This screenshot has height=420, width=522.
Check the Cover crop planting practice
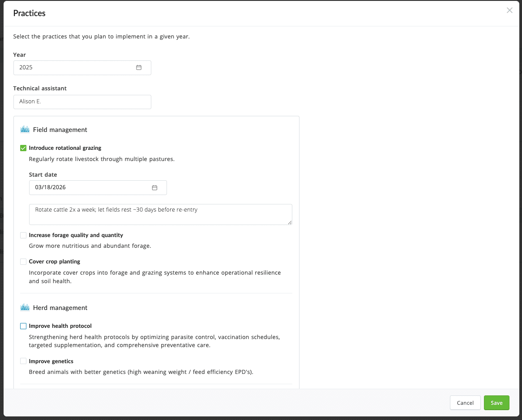pyautogui.click(x=23, y=261)
